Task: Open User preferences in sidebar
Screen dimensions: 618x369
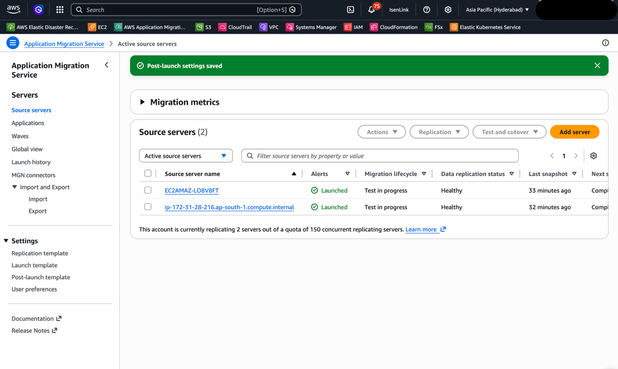Action: (x=34, y=289)
